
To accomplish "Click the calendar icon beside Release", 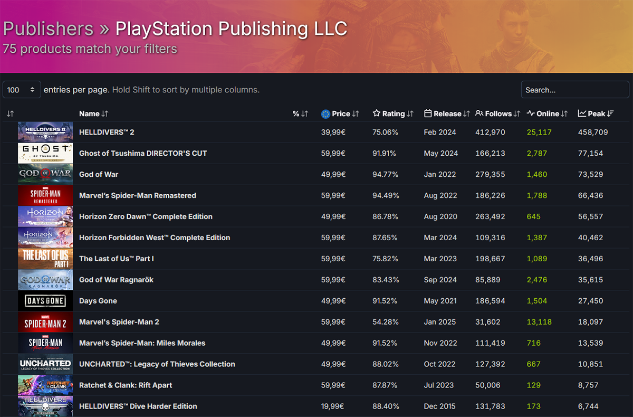I will (428, 113).
